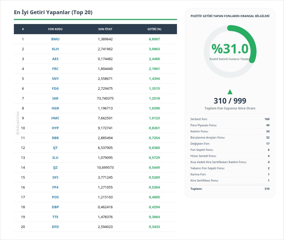Viewport: 284px width, 240px height.
Task: Select the IJT fund code
Action: (x=55, y=148)
